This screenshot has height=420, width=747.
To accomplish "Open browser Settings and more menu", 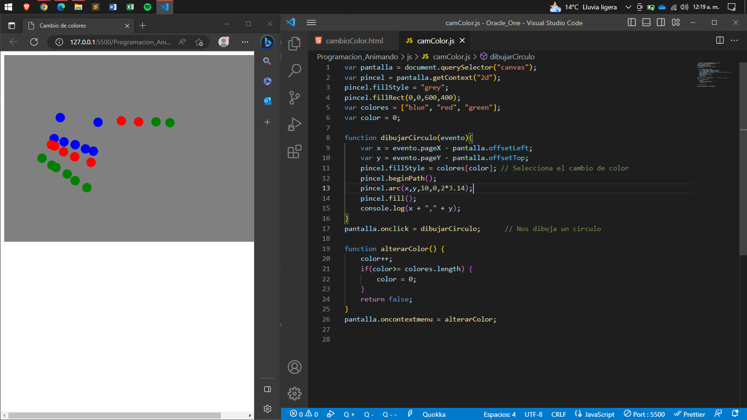I will 245,42.
